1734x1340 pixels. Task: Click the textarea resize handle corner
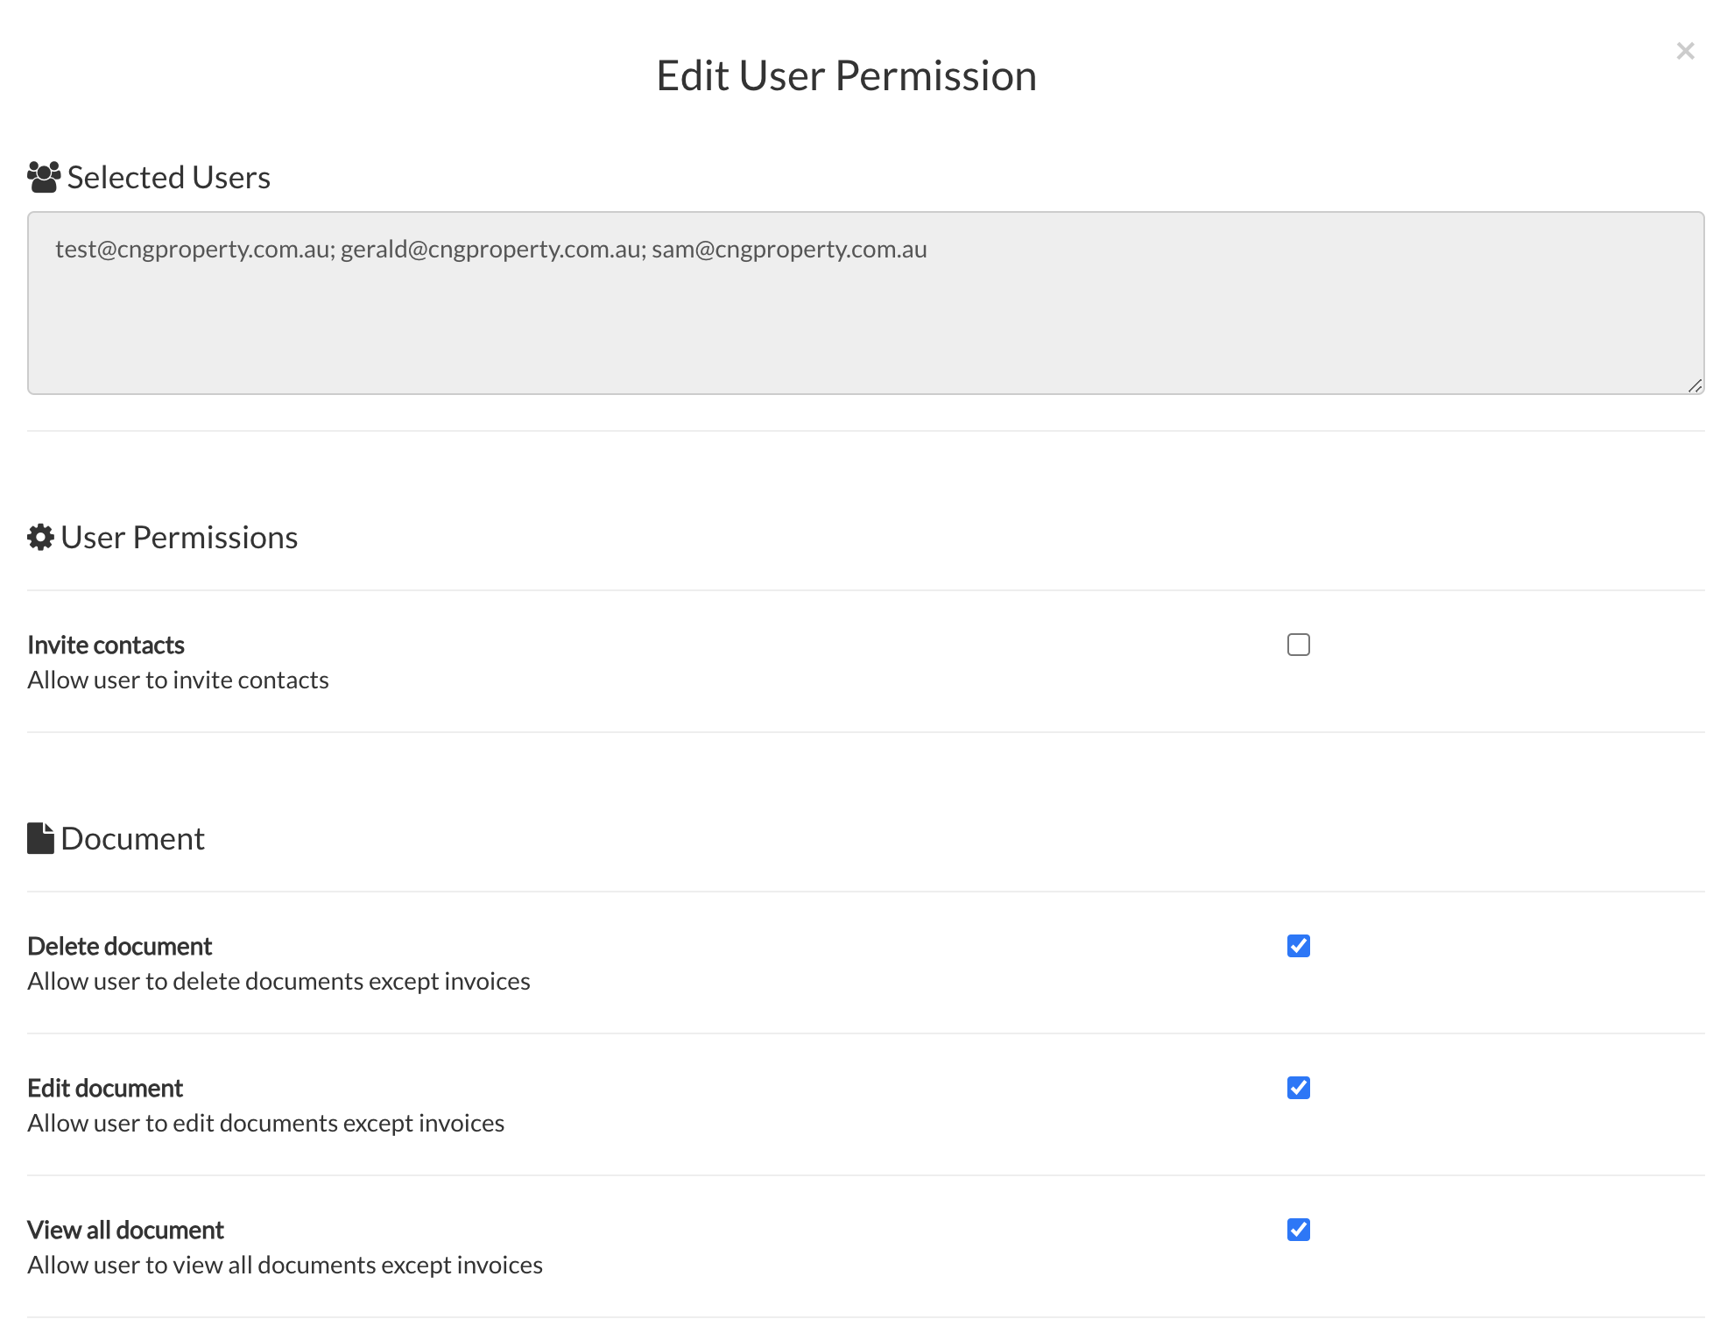1695,385
